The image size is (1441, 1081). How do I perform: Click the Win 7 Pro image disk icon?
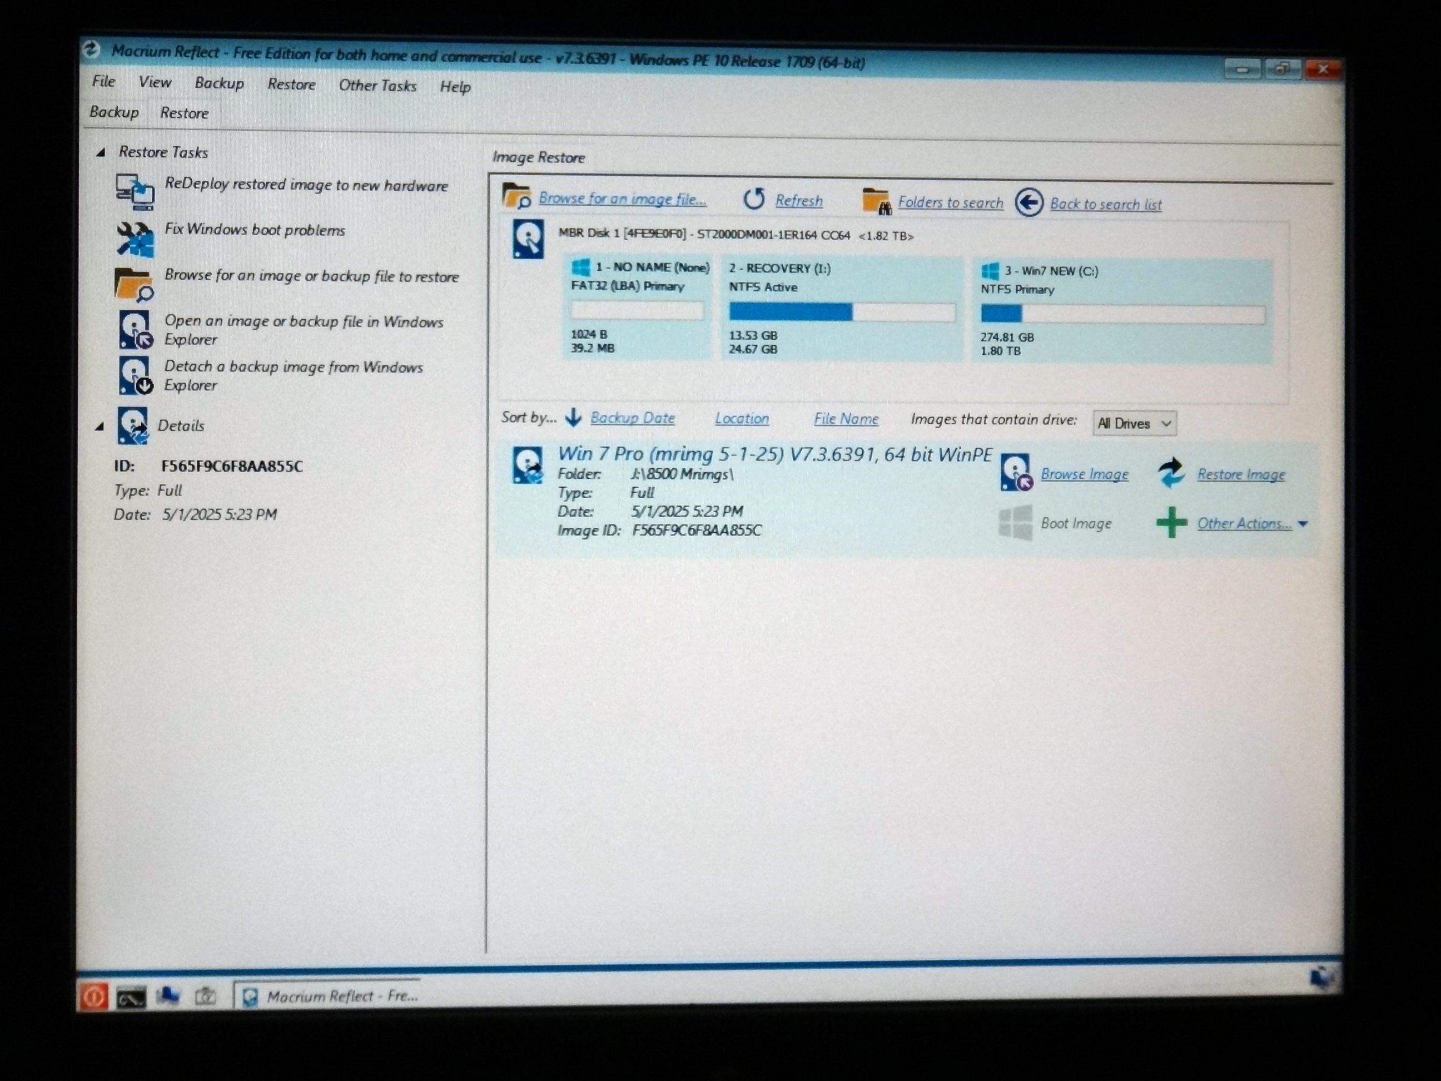pyautogui.click(x=528, y=464)
